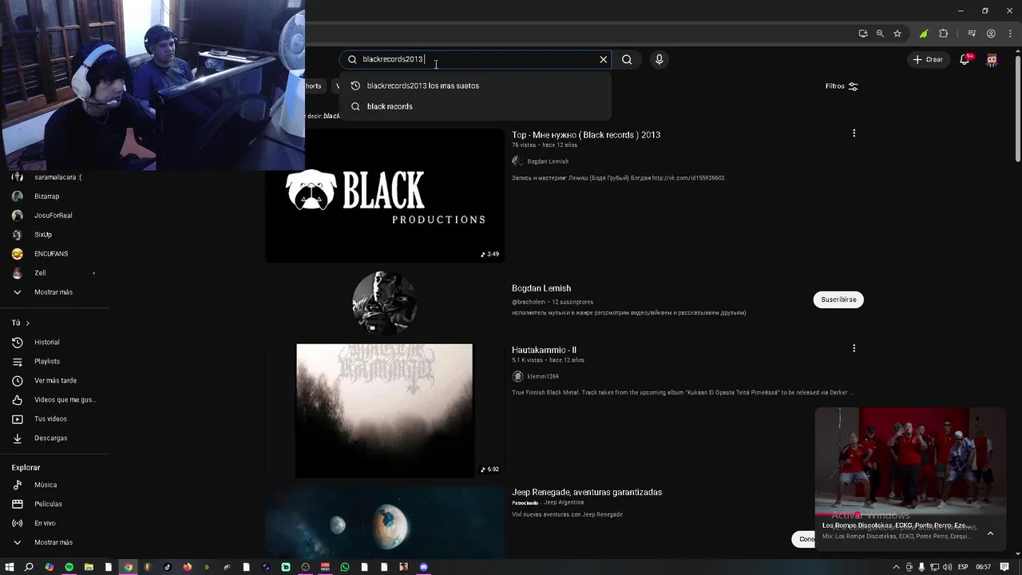This screenshot has height=575, width=1022.
Task: Open the green chart extension icon
Action: pyautogui.click(x=924, y=34)
